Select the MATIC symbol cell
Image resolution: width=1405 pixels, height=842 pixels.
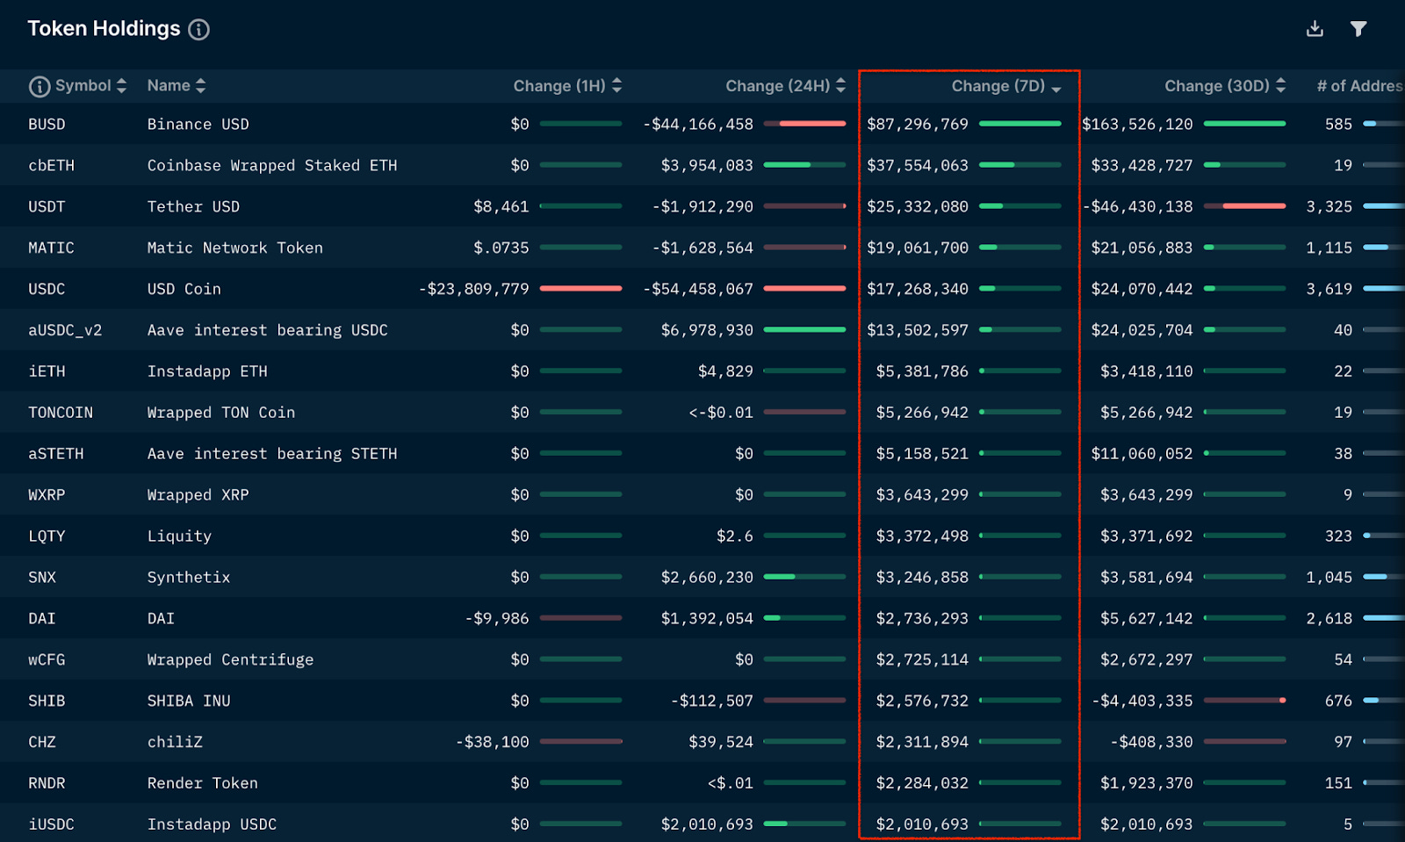click(x=51, y=248)
